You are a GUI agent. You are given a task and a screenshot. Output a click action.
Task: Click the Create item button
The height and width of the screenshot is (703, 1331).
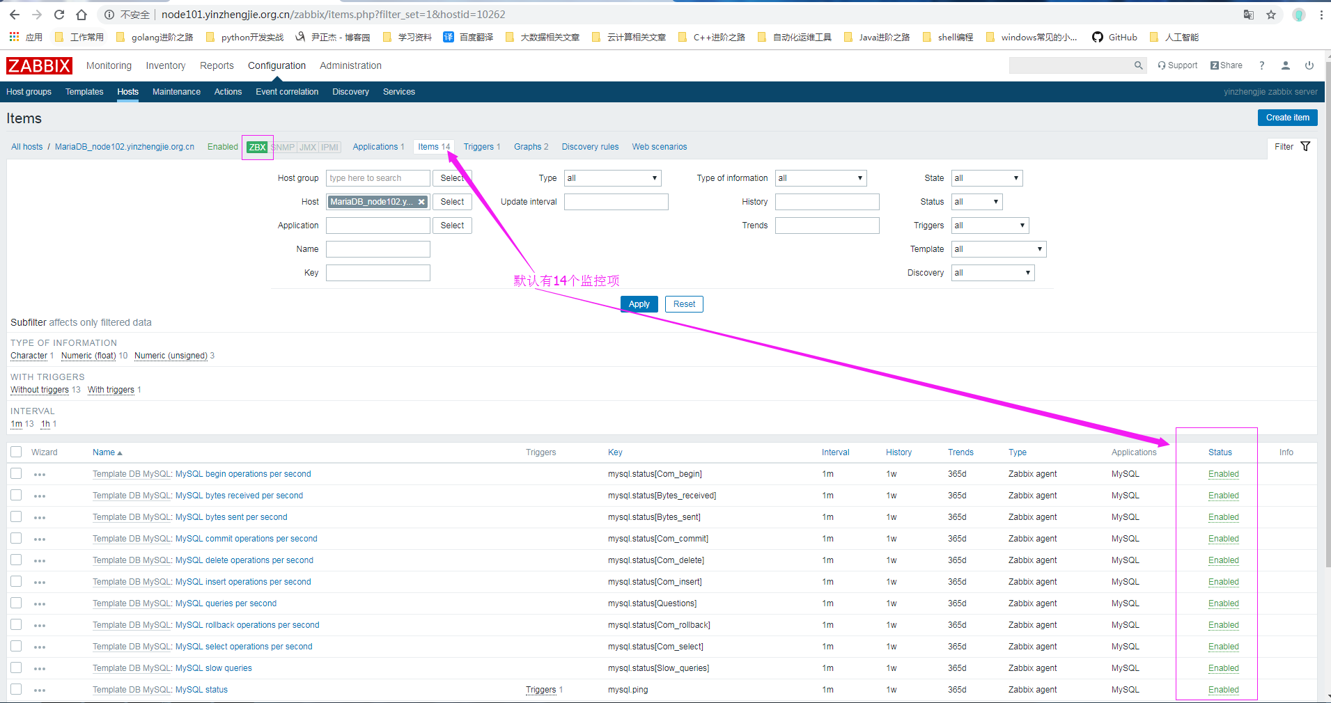(1287, 118)
